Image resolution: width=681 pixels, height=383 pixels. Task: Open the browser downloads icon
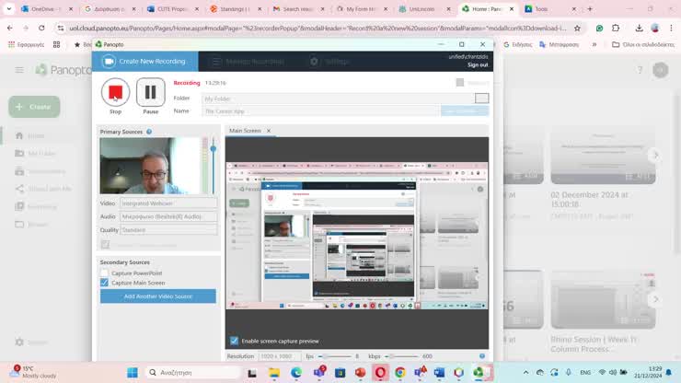click(x=639, y=28)
